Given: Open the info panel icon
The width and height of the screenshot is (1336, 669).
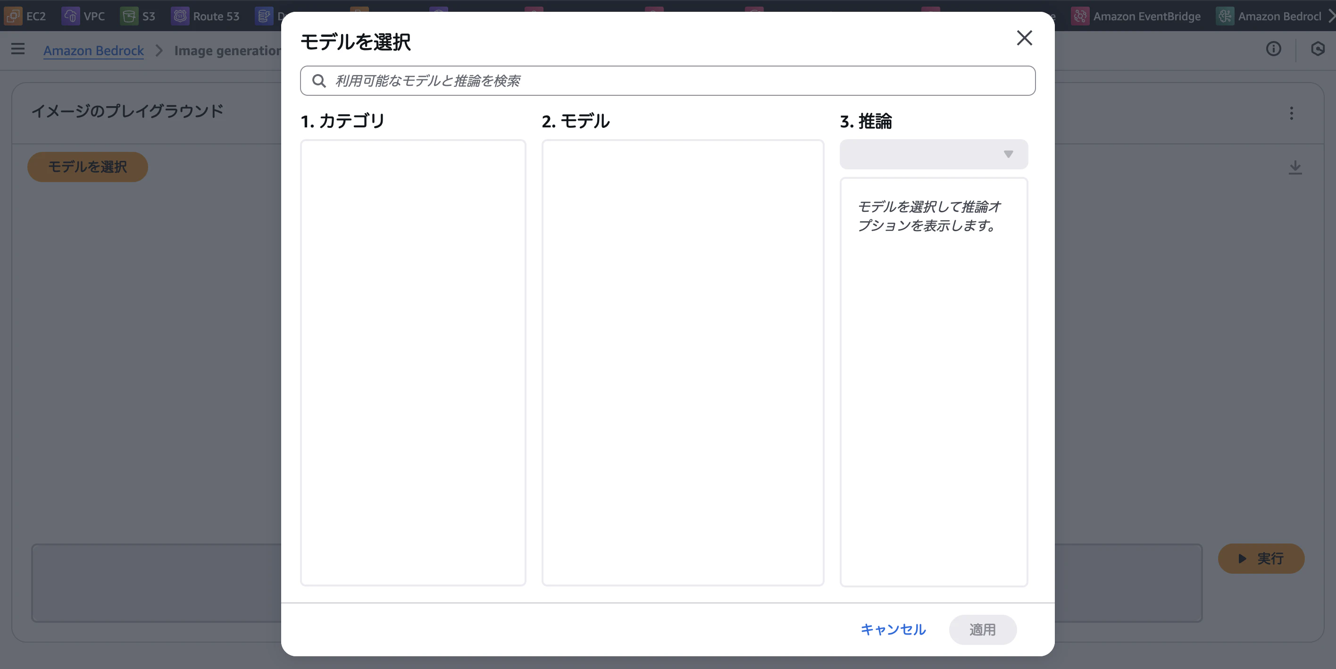Looking at the screenshot, I should point(1274,49).
